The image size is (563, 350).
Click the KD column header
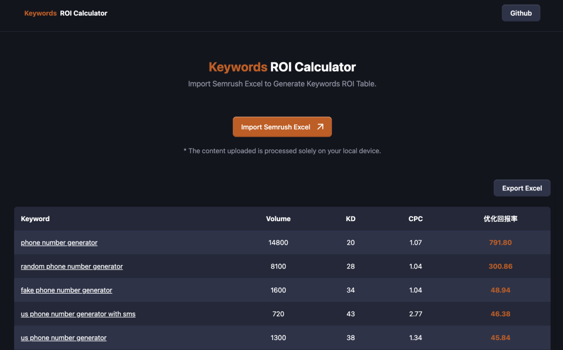[350, 219]
